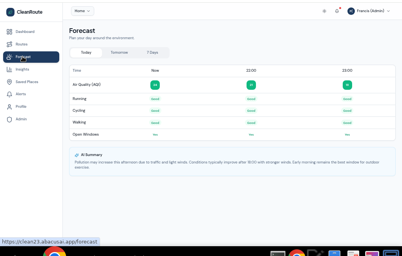Open the Home dropdown
Image resolution: width=402 pixels, height=256 pixels.
pyautogui.click(x=82, y=11)
